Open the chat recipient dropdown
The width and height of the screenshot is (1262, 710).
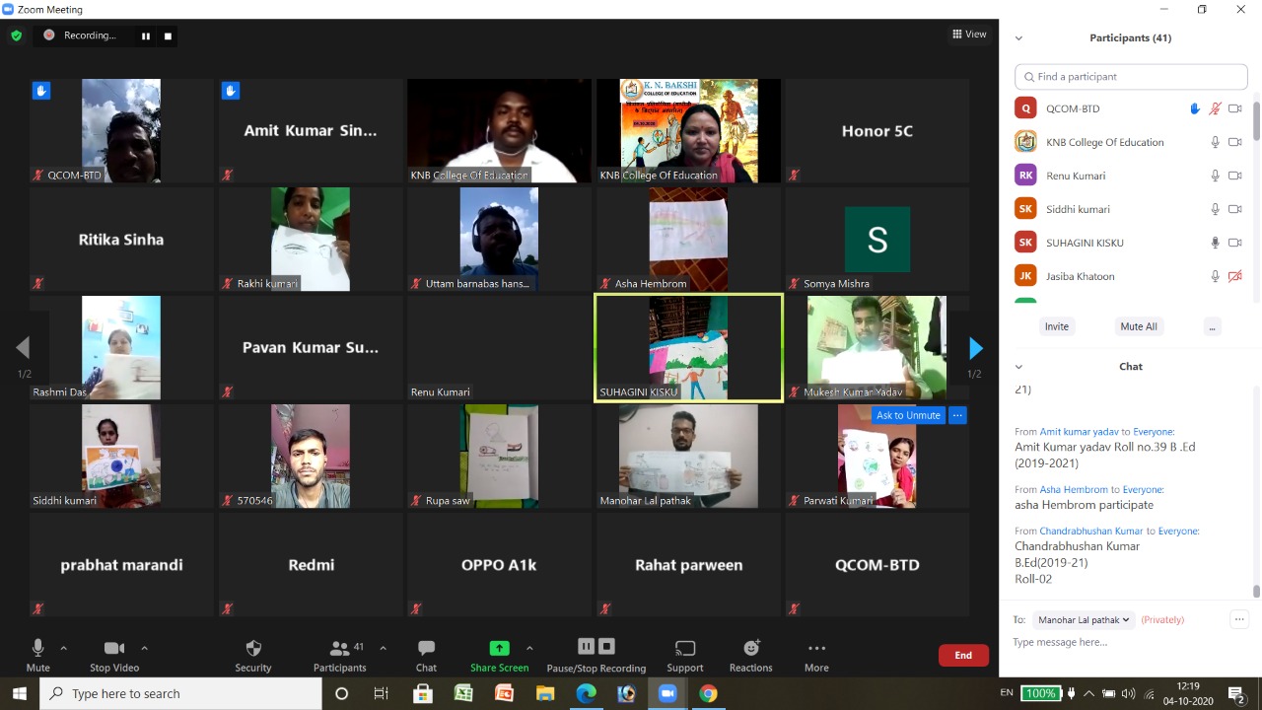tap(1084, 620)
